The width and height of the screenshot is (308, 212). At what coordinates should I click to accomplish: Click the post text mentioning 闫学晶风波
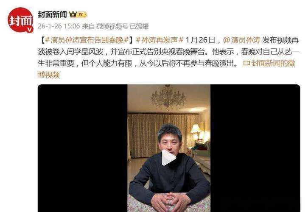pos(85,52)
